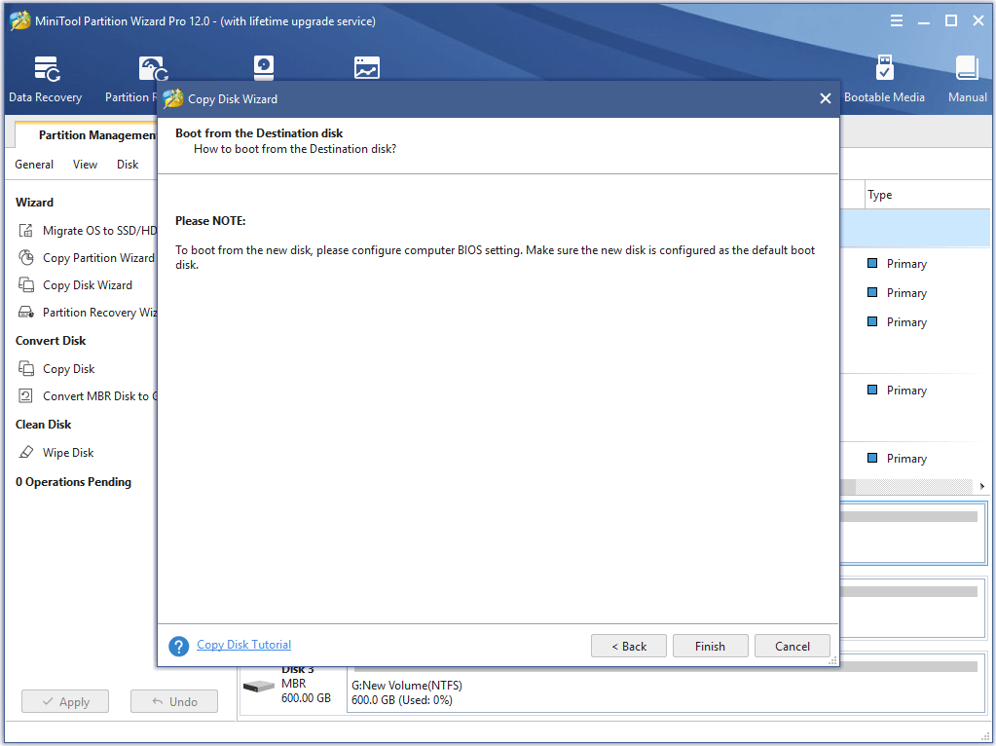Close the Copy Disk Wizard dialog
The width and height of the screenshot is (996, 746).
tap(825, 98)
